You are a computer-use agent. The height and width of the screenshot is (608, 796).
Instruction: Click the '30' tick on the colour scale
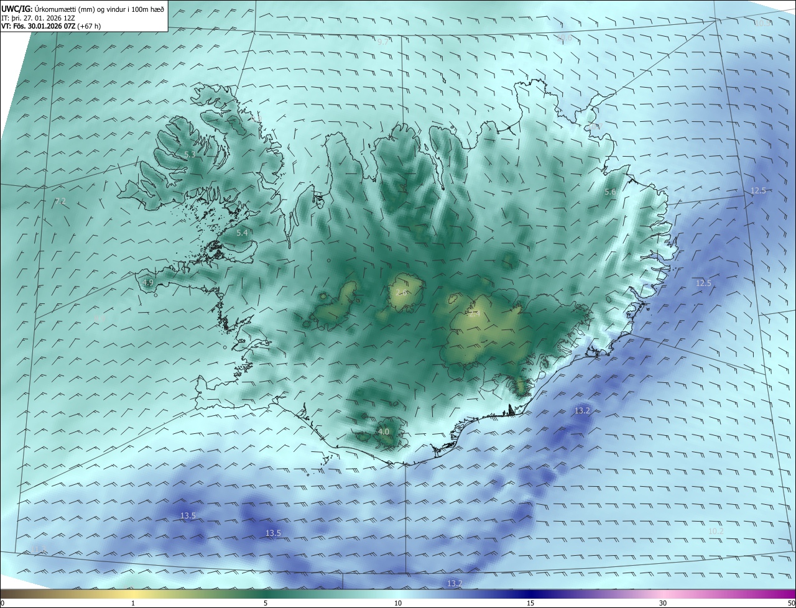pos(663,603)
